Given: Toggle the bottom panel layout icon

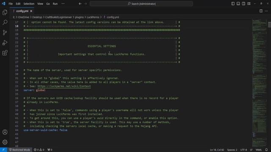Looking at the screenshot, I should [238, 4].
